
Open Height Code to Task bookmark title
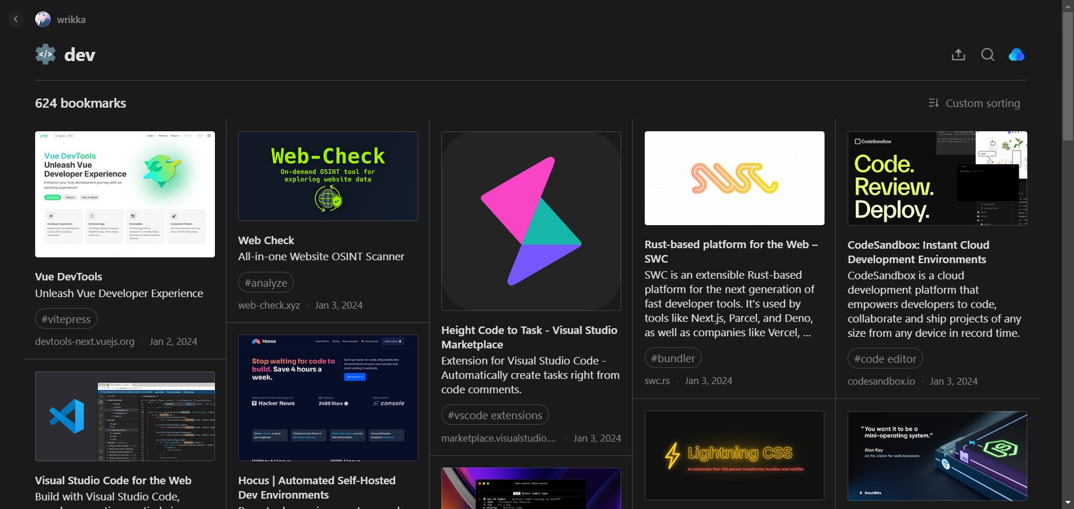530,337
